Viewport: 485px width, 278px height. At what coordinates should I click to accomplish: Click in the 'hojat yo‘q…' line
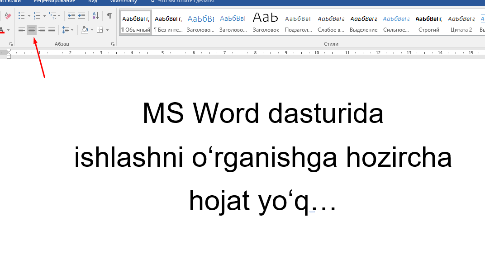tap(262, 202)
